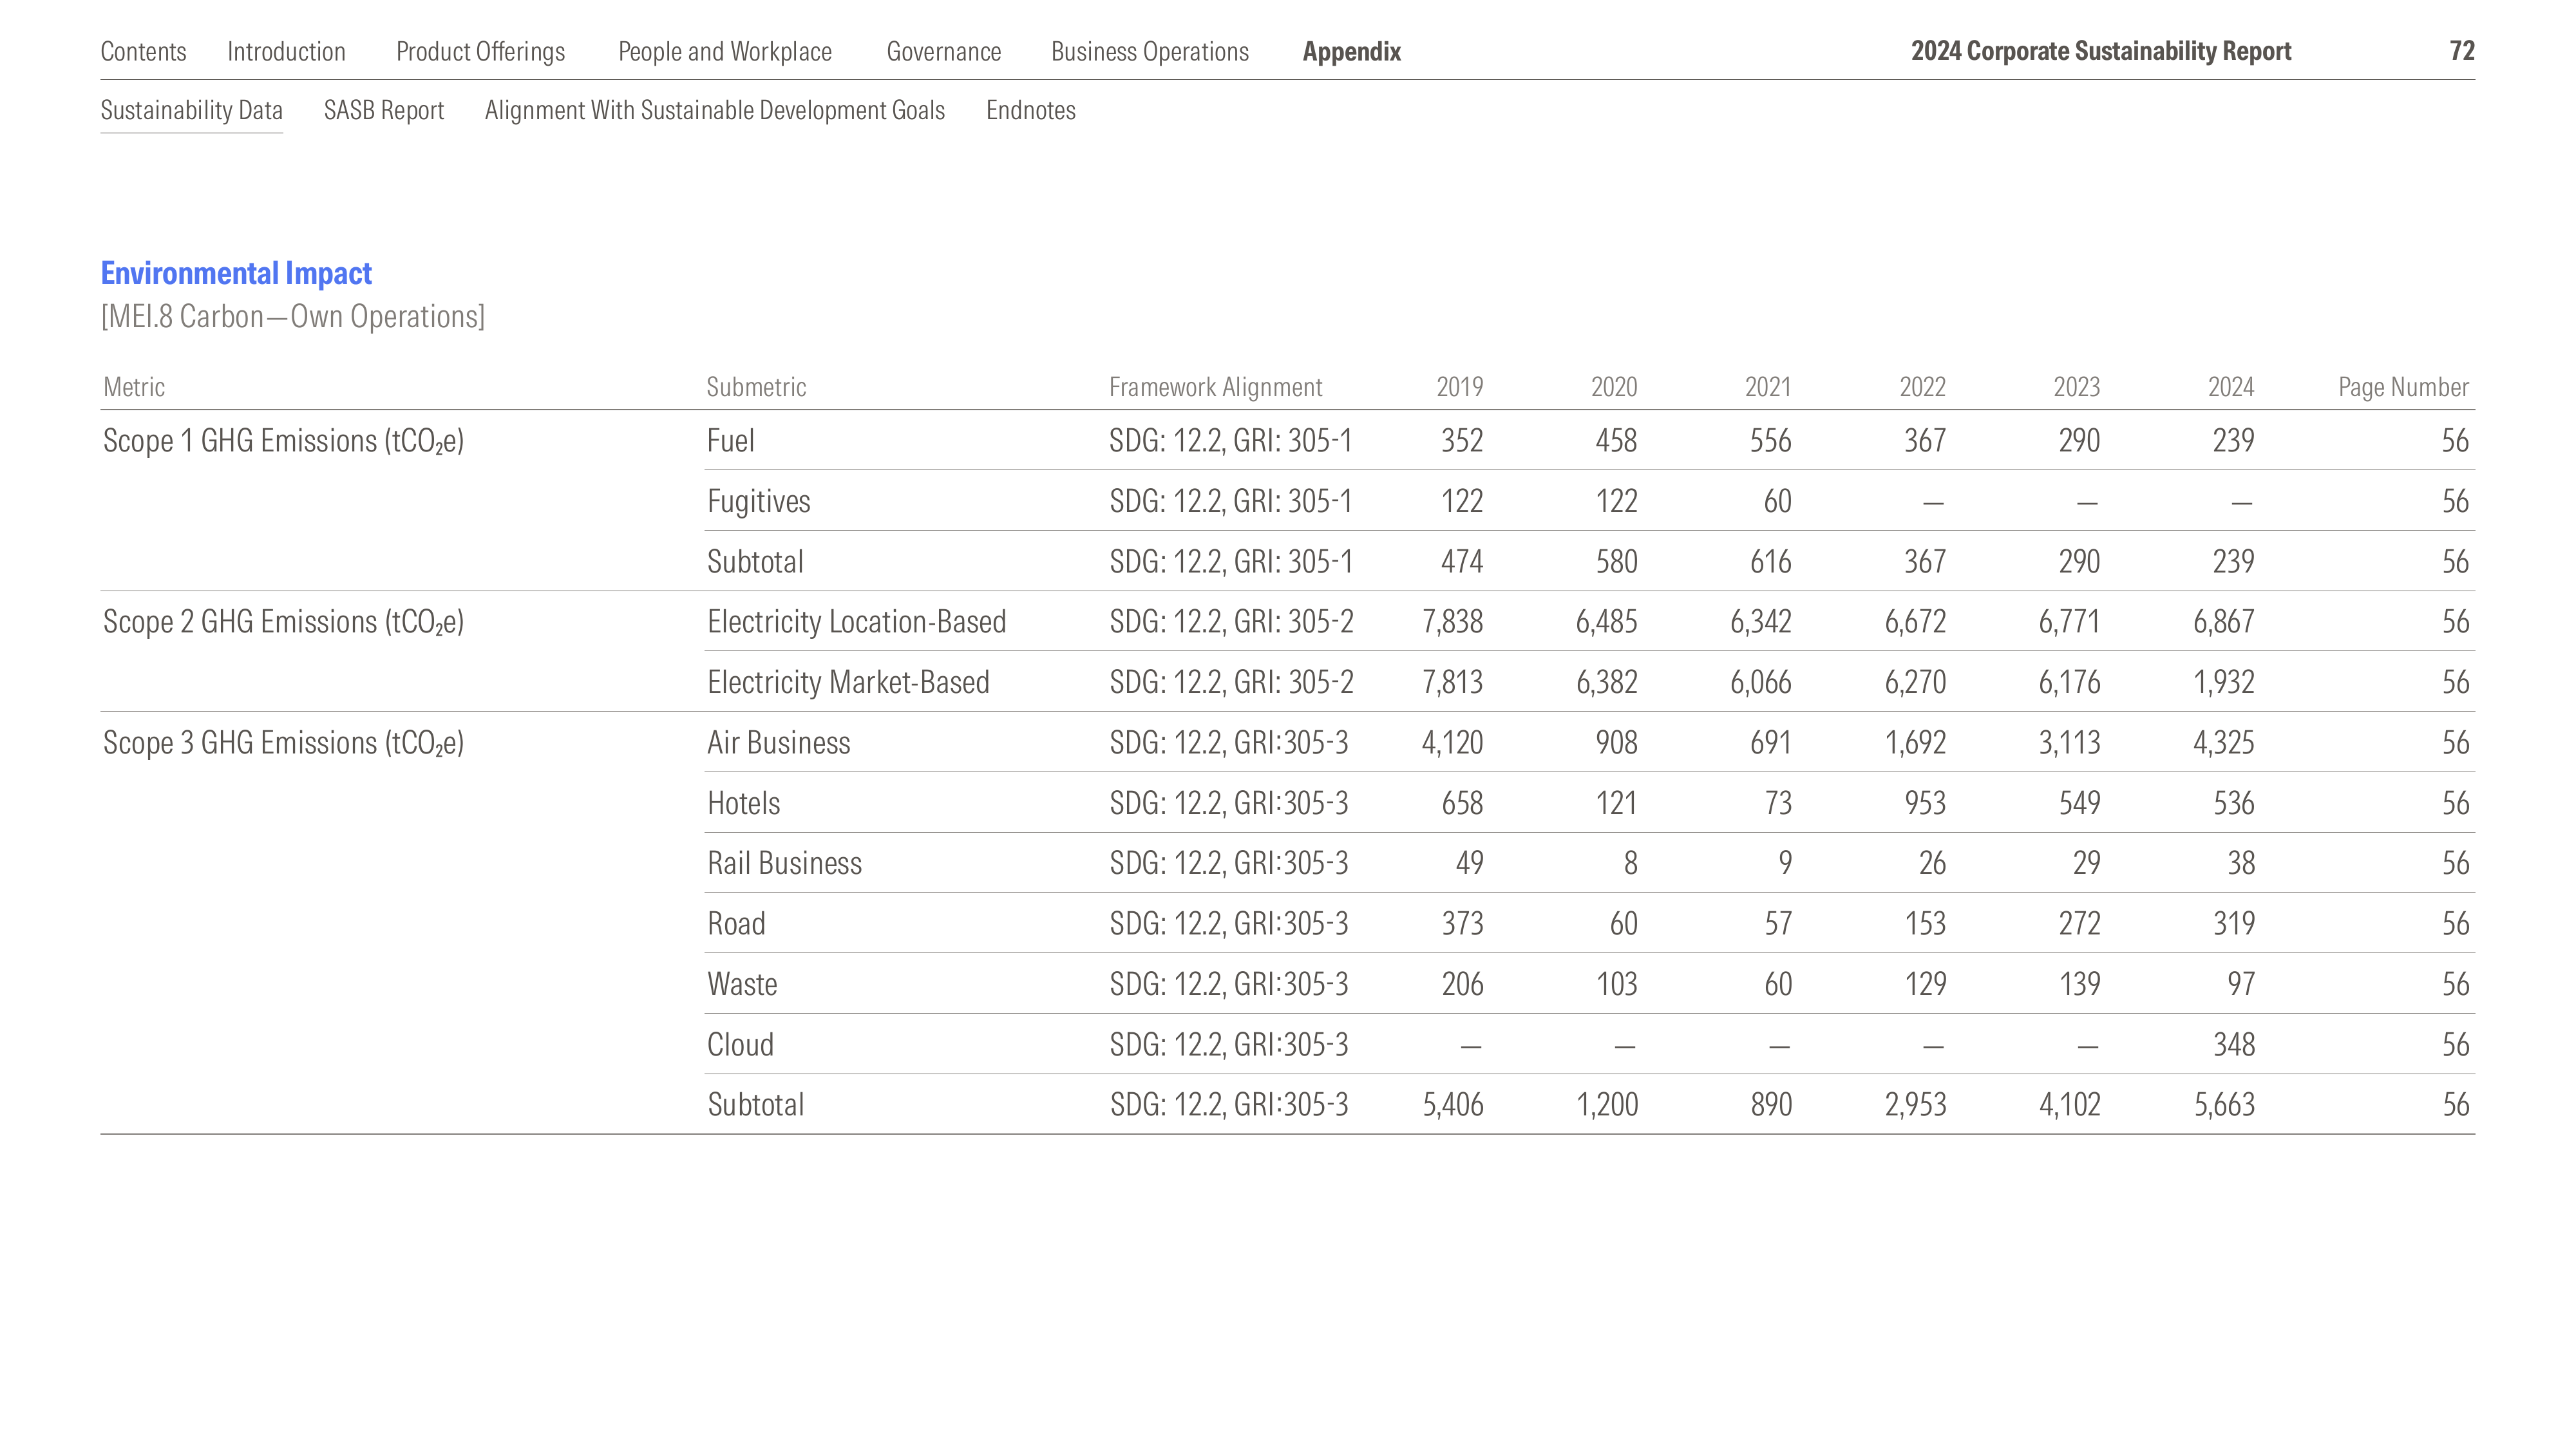Screen dimensions: 2576x1449
Task: Click the 2024 Corporate Sustainability Report title
Action: point(2101,51)
